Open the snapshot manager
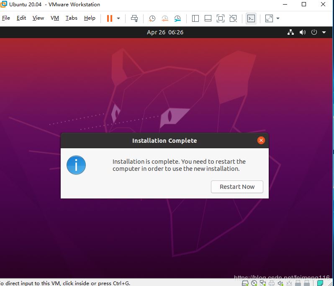Screen dimensions: 334x286 pyautogui.click(x=177, y=18)
